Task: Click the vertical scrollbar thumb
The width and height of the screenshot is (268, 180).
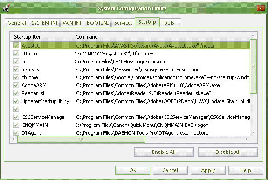Action: point(253,66)
